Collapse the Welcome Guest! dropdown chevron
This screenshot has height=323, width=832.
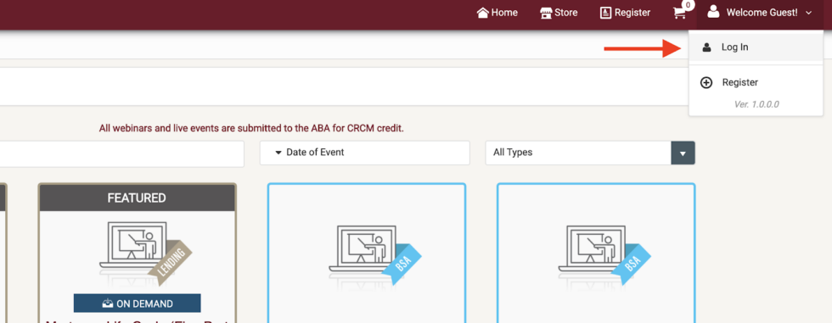click(808, 13)
